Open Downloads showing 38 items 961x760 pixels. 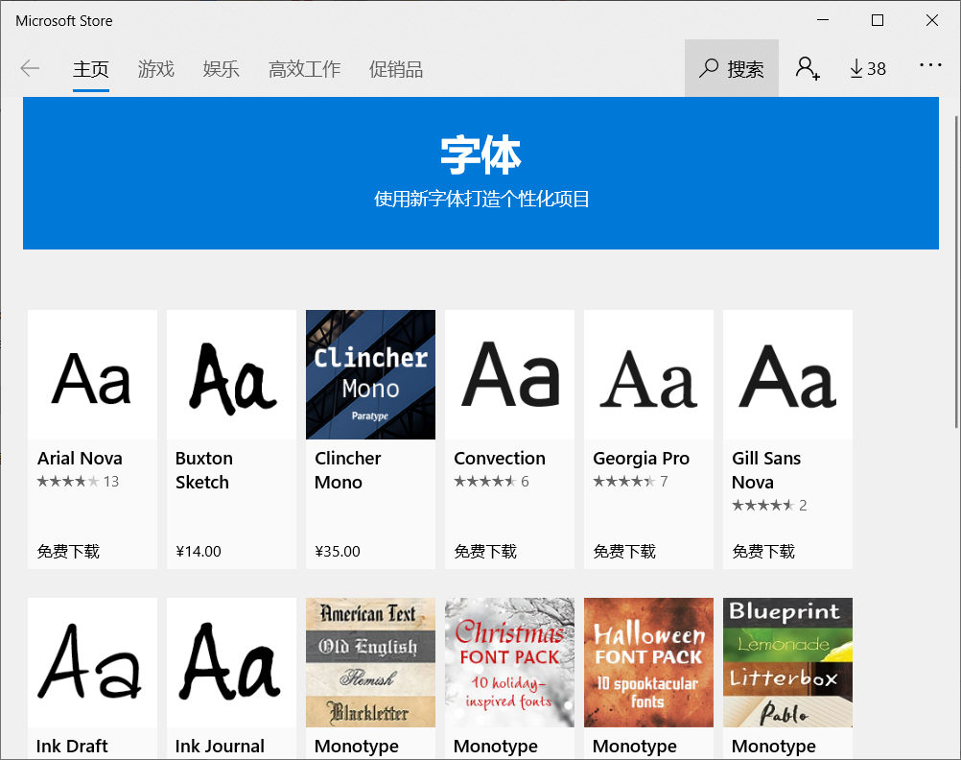click(x=867, y=68)
